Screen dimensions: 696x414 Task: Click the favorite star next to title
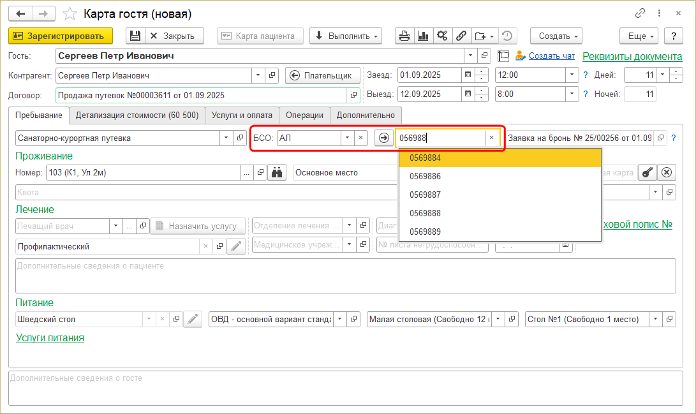tap(71, 14)
